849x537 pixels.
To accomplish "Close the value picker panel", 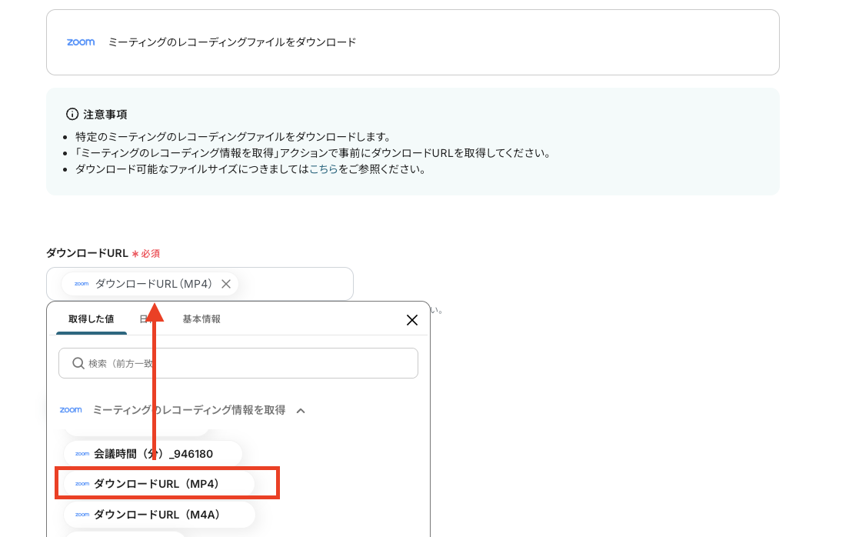I will point(411,320).
